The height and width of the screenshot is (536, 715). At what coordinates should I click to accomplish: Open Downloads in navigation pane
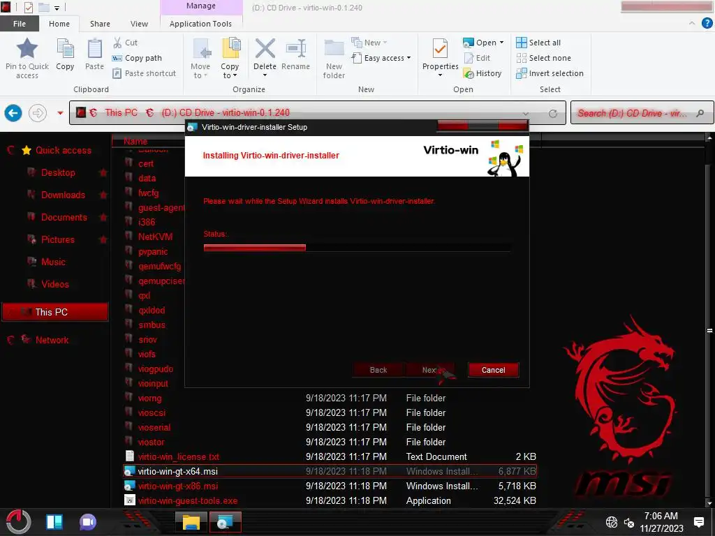63,195
